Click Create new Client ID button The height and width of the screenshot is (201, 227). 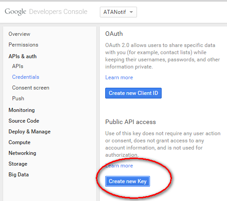pos(133,93)
